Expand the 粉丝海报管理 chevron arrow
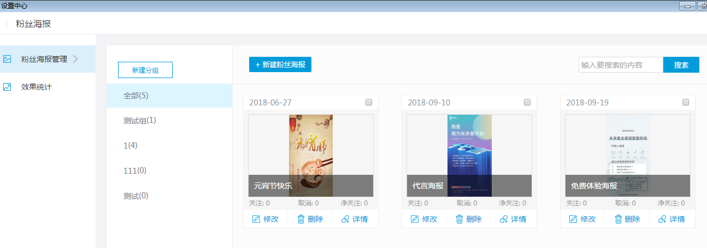 [75, 59]
